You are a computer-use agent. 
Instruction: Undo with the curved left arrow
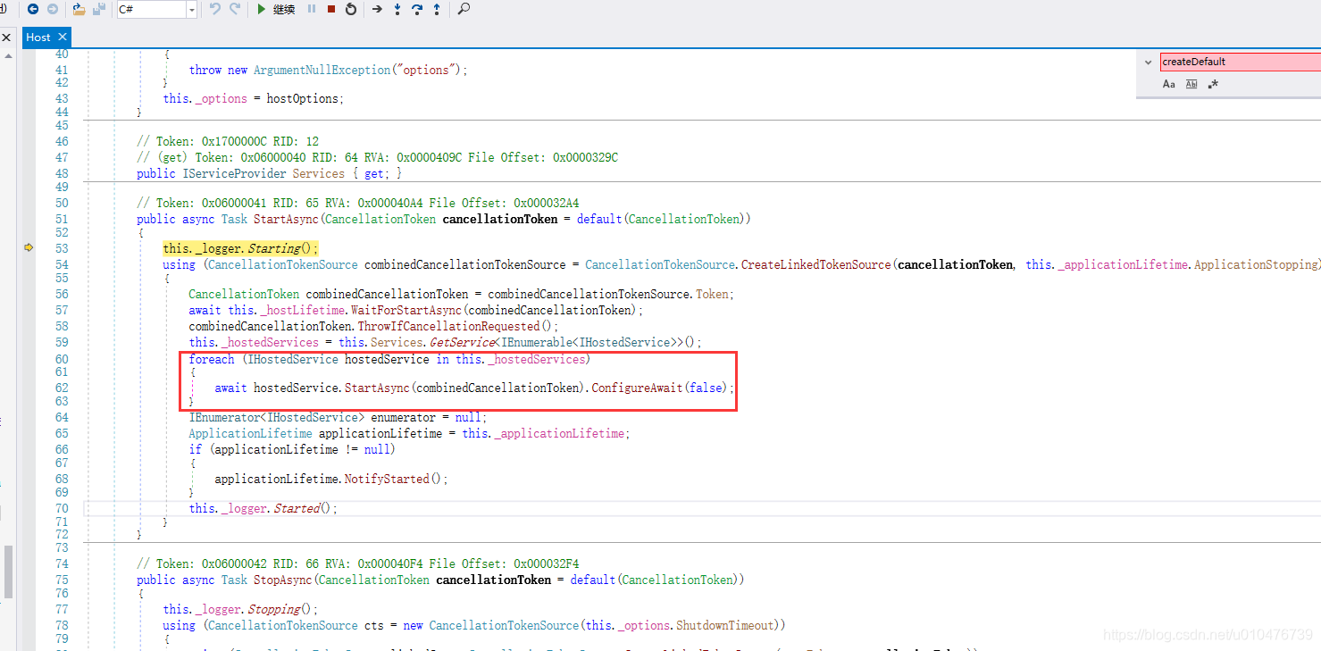coord(215,9)
